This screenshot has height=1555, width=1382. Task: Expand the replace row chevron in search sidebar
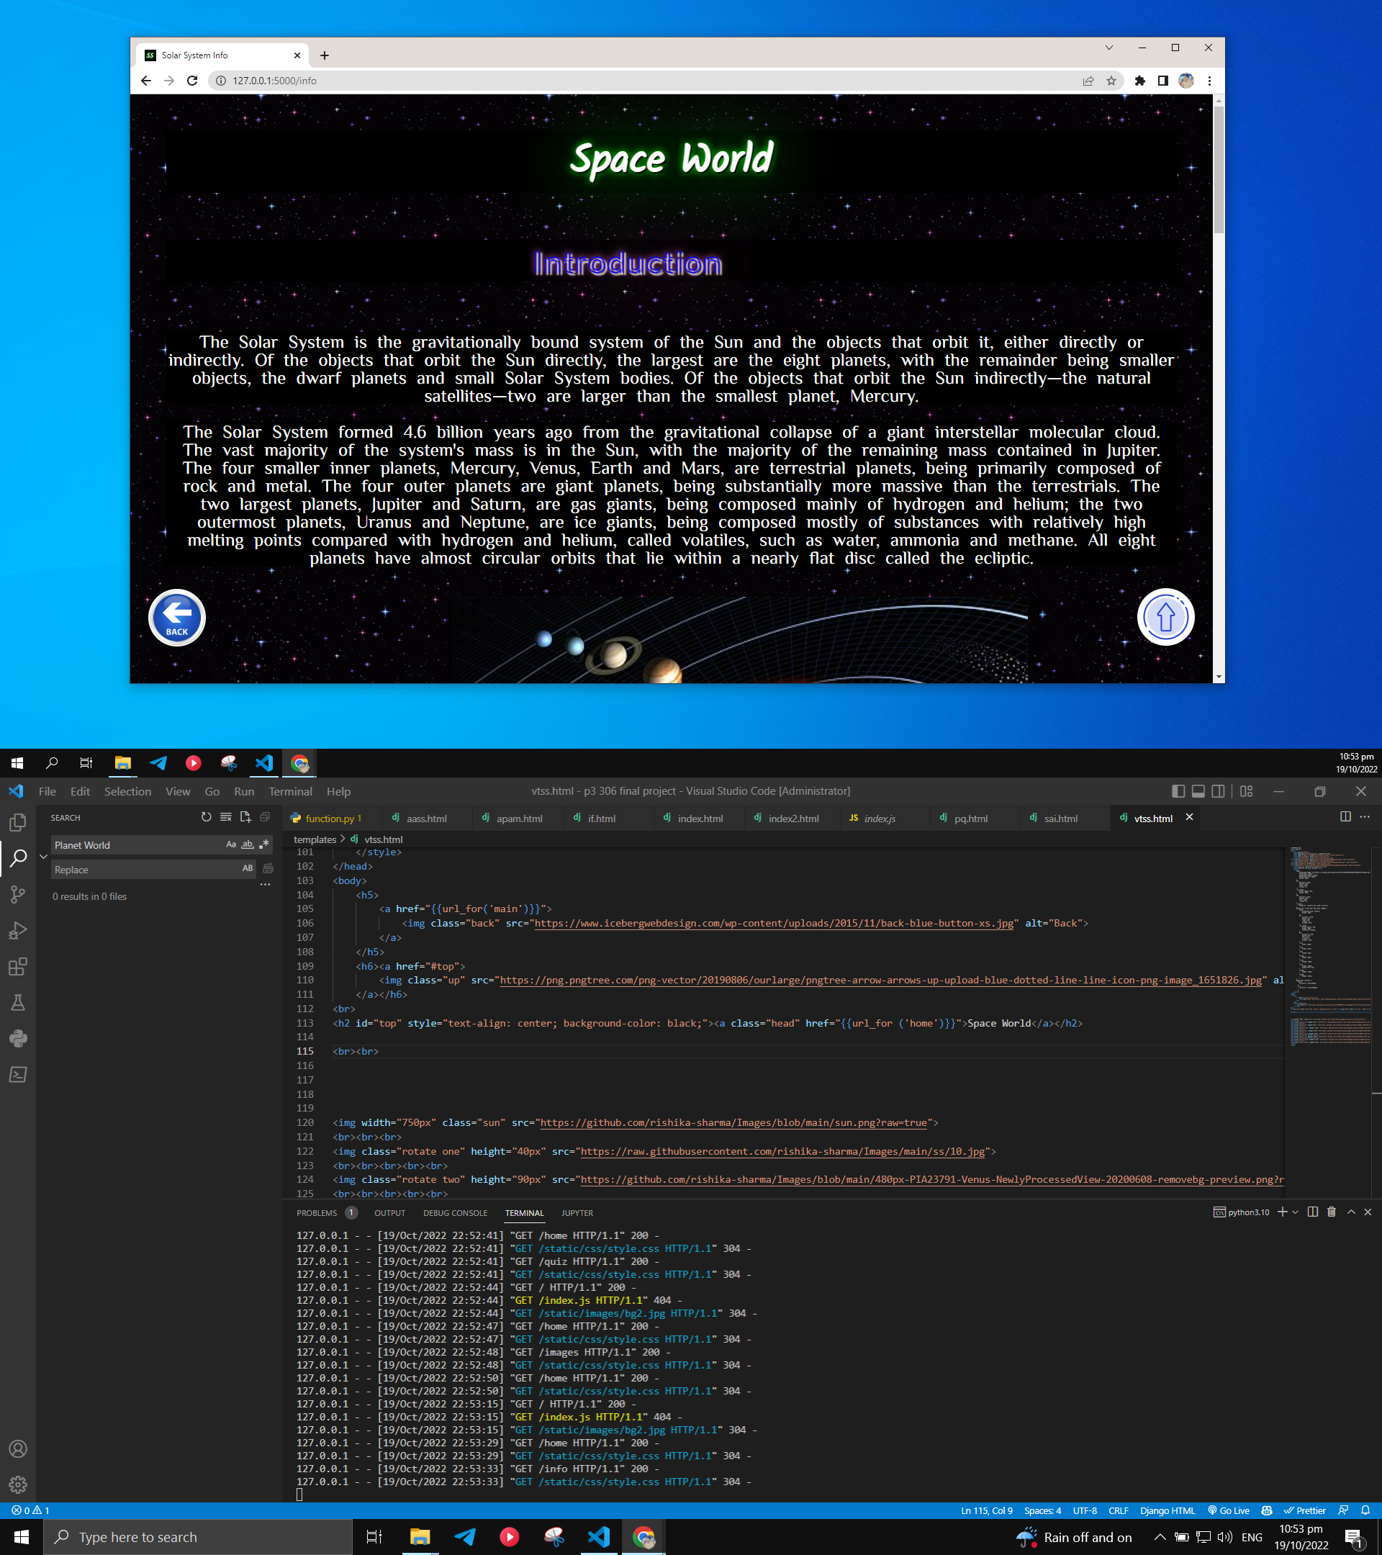(43, 856)
